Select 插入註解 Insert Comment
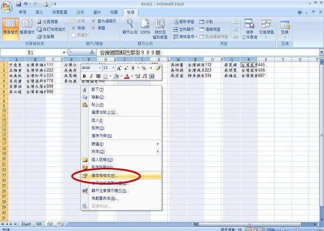 pyautogui.click(x=121, y=160)
